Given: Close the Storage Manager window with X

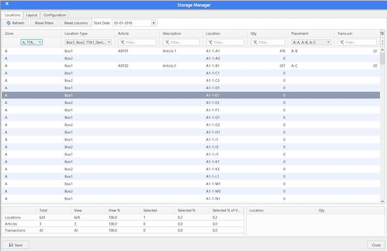Looking at the screenshot, I should [x=7, y=4].
